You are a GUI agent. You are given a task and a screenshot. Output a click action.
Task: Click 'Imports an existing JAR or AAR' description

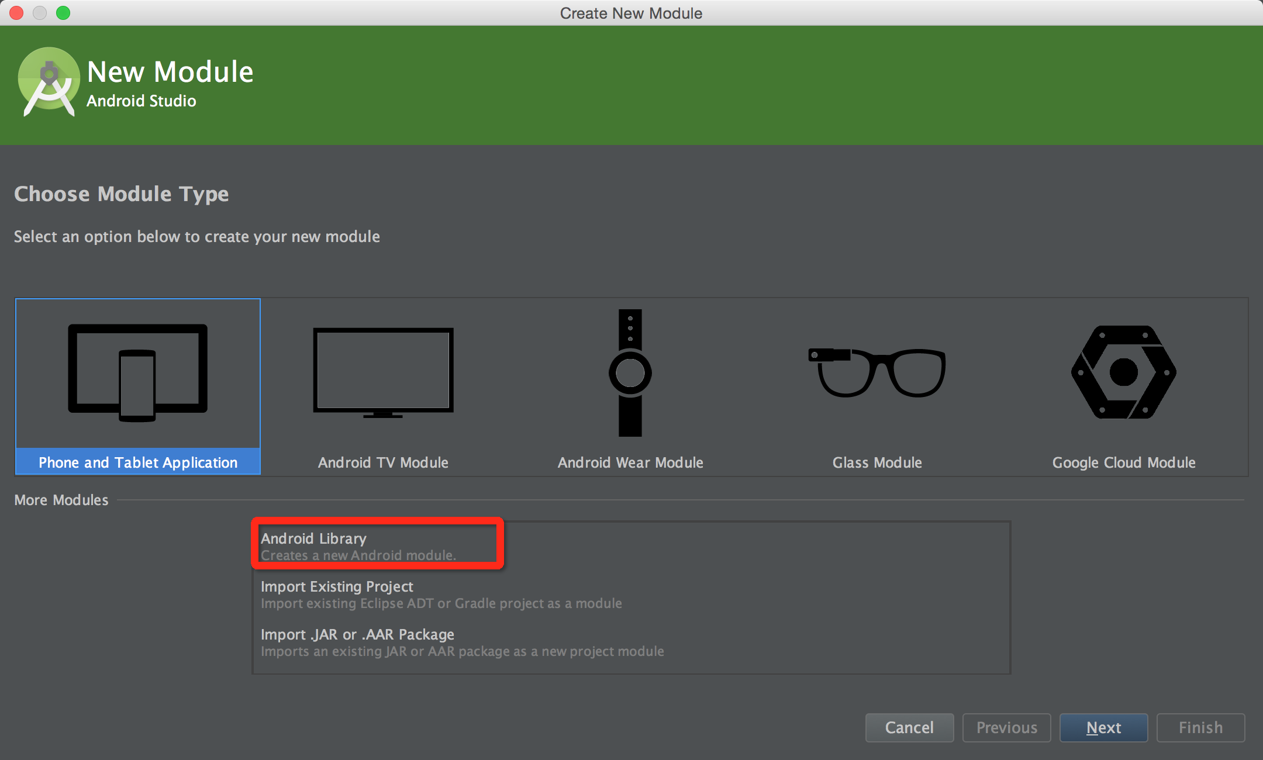(463, 651)
